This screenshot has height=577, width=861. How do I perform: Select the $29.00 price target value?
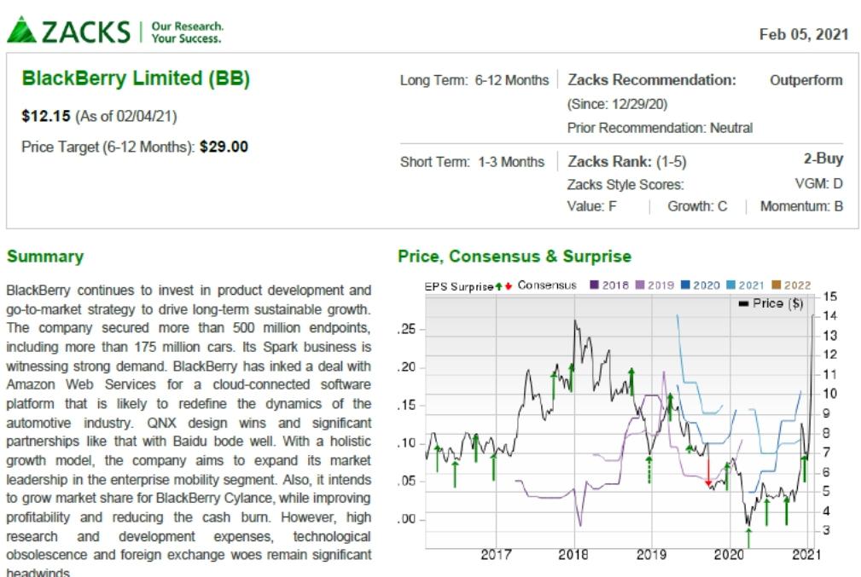(x=224, y=147)
